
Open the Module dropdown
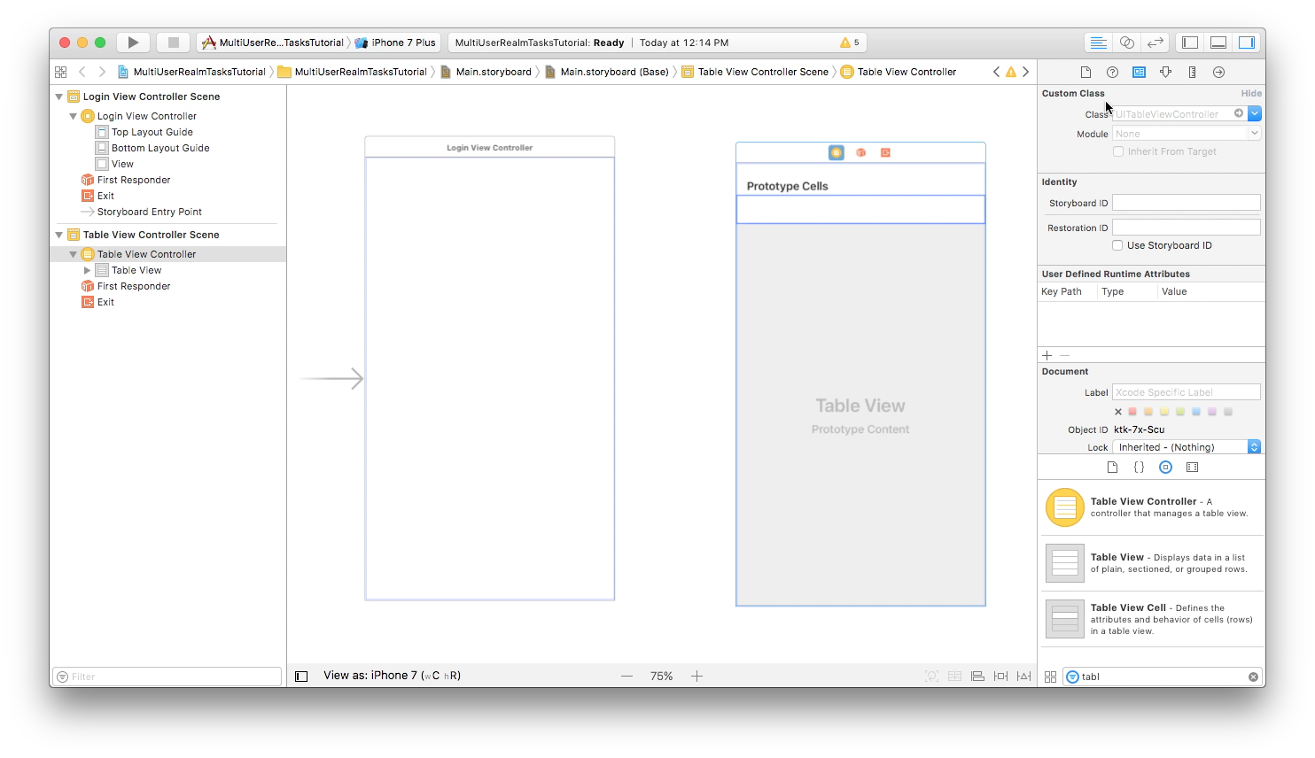[1255, 133]
